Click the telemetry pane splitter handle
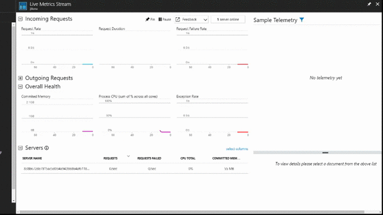383x215 pixels. (x=325, y=153)
